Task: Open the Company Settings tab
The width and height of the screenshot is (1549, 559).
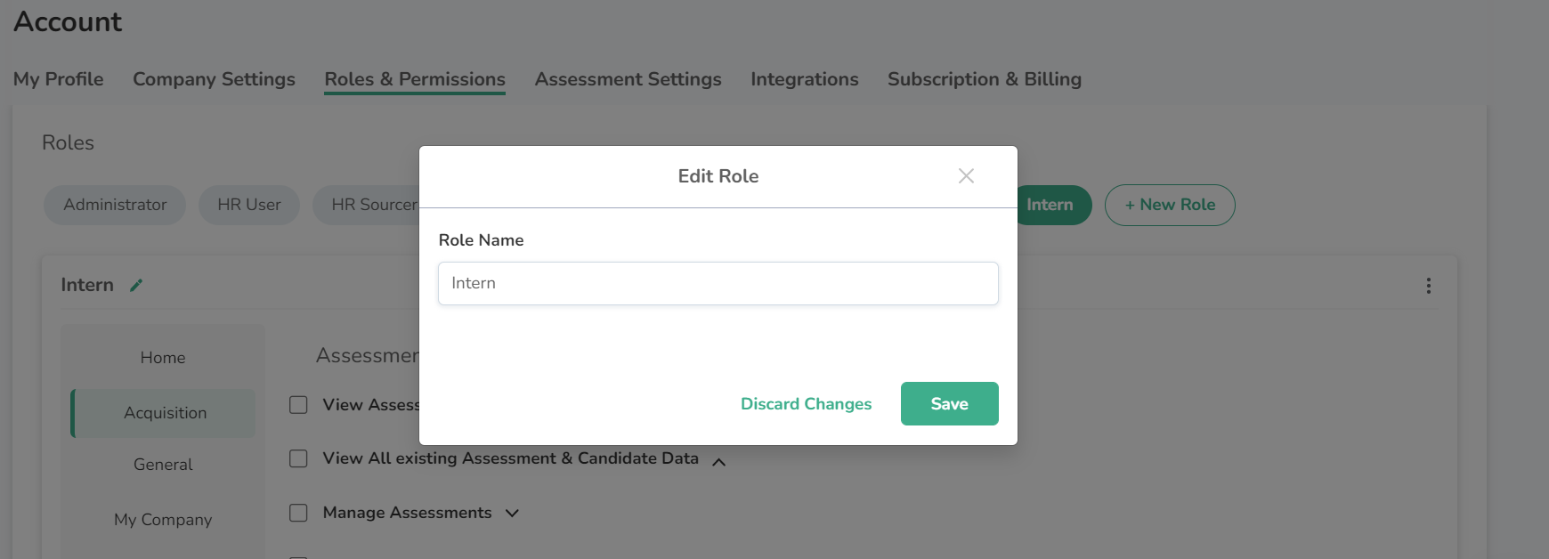Action: point(214,79)
